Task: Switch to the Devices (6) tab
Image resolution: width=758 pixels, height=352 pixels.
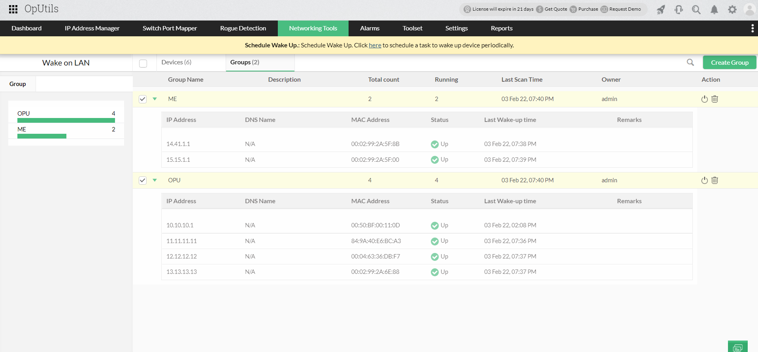Action: point(176,62)
